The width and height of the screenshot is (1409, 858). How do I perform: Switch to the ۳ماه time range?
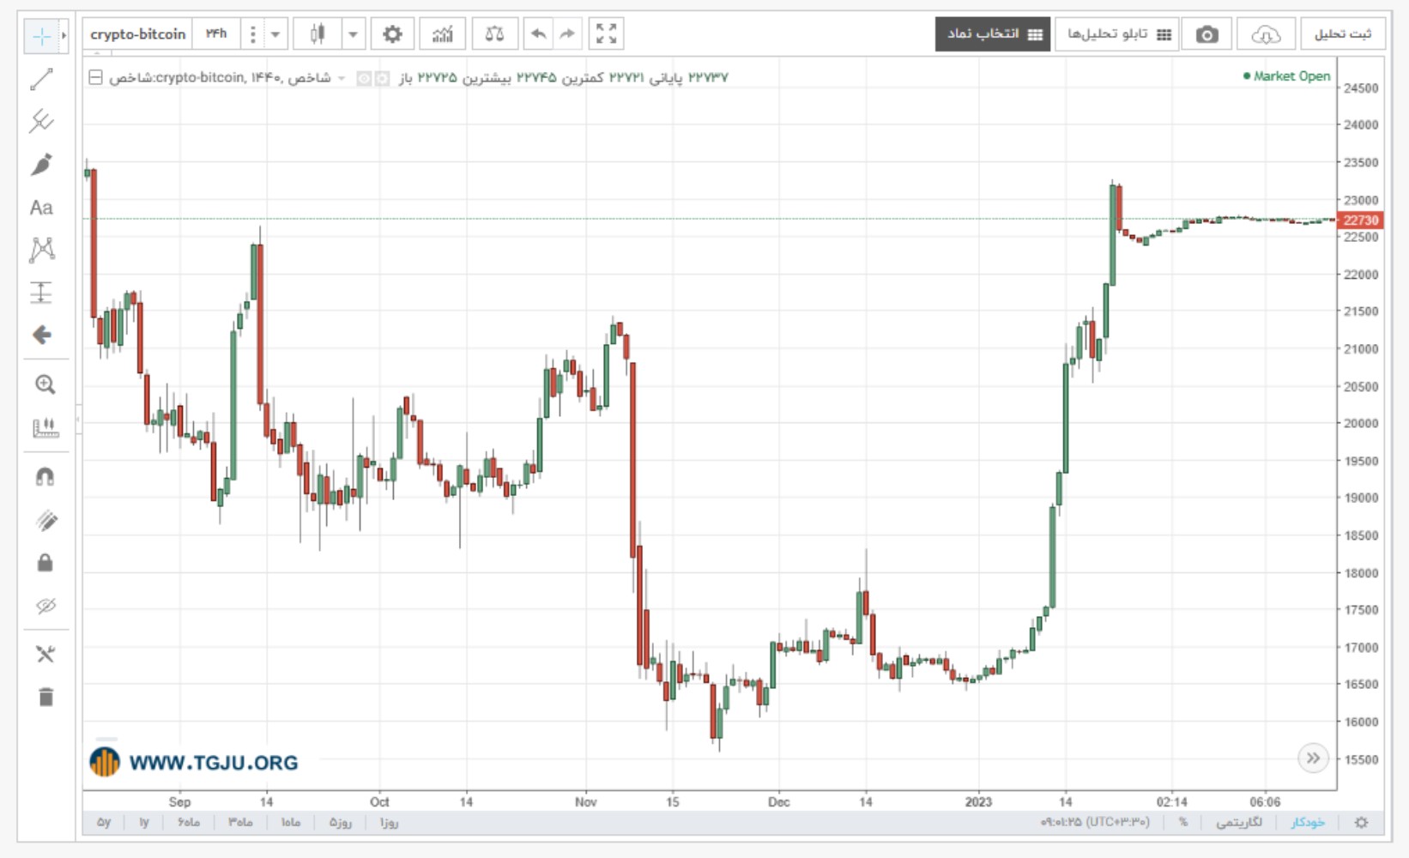[x=240, y=822]
